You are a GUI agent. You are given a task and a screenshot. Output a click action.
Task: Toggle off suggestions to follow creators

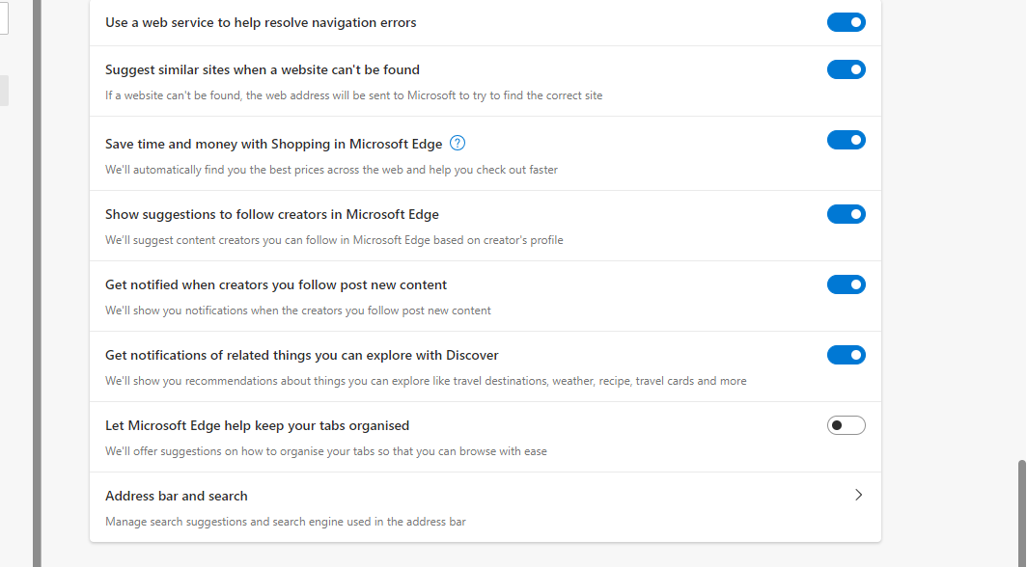tap(846, 214)
